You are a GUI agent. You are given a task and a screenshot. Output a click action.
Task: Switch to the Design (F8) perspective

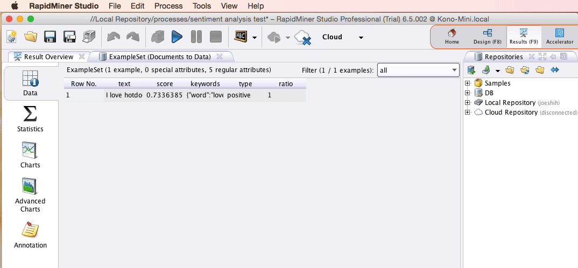(488, 37)
